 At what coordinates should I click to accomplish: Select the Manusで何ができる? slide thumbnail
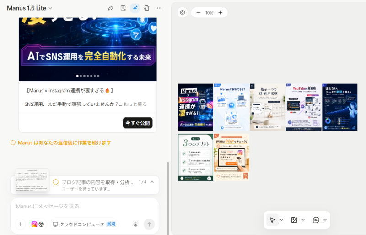(231, 107)
